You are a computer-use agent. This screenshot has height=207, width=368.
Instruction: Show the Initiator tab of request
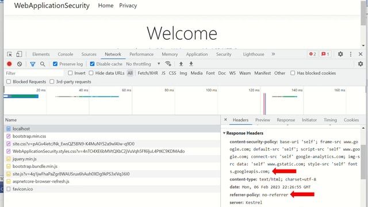pos(309,120)
